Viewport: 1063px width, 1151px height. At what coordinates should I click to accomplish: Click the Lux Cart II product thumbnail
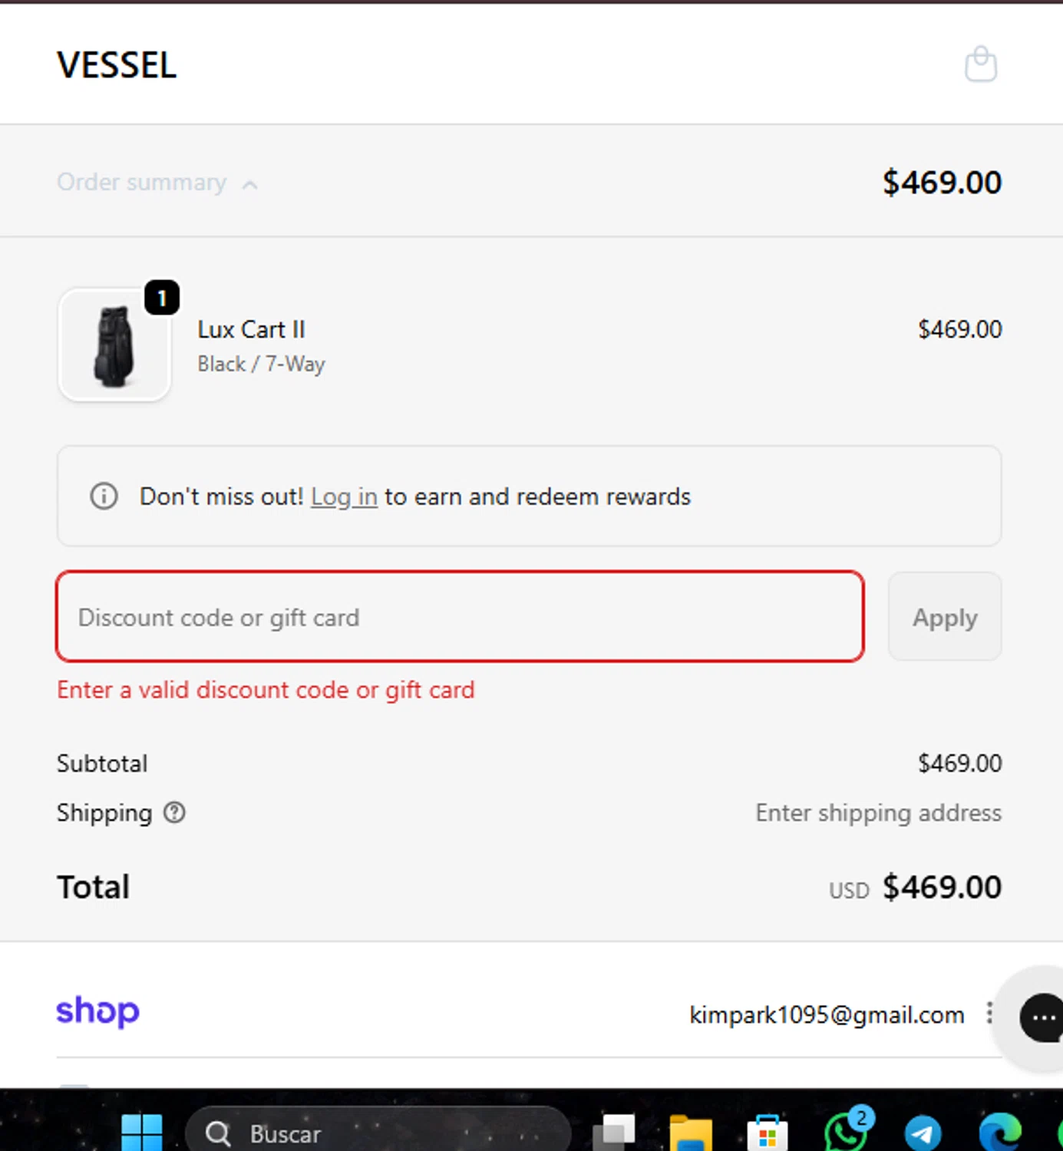[114, 345]
